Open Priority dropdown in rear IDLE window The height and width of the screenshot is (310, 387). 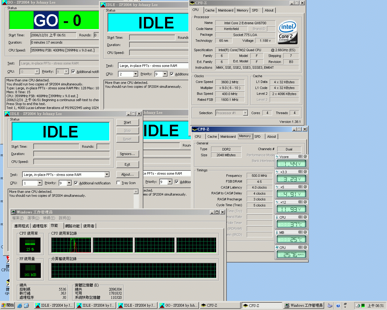[x=170, y=182]
